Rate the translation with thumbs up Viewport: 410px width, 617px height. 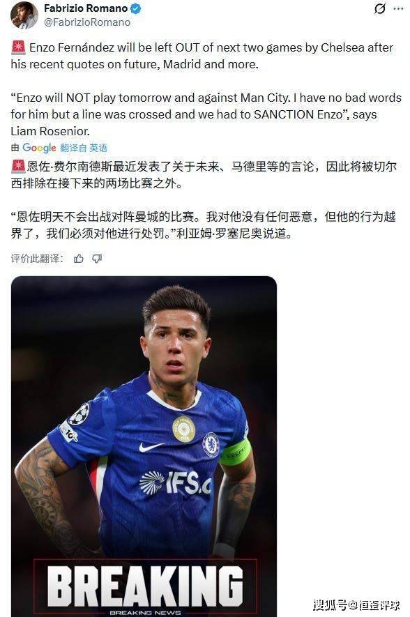(79, 259)
